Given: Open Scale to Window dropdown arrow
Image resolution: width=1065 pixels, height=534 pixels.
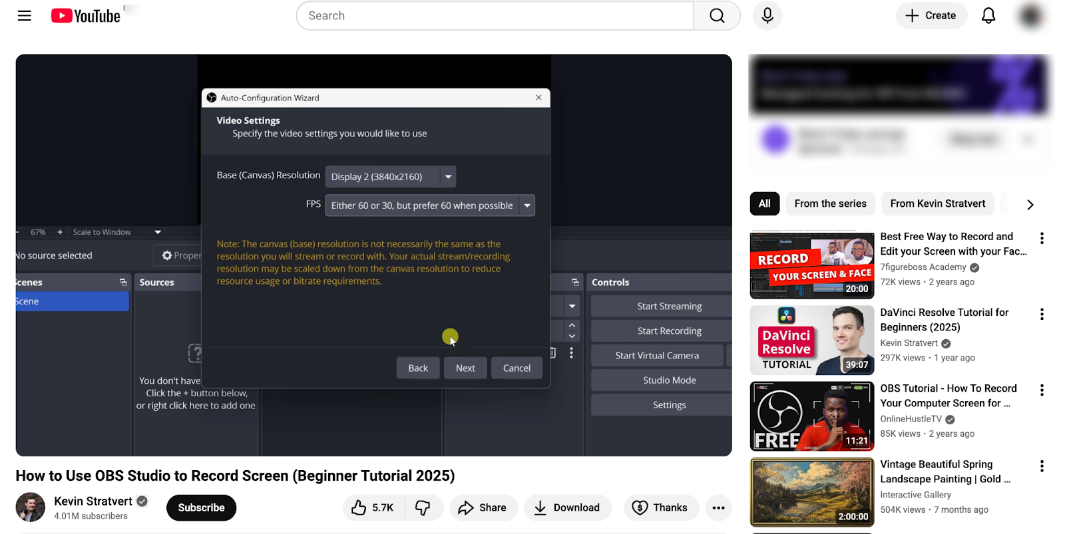Looking at the screenshot, I should coord(158,232).
